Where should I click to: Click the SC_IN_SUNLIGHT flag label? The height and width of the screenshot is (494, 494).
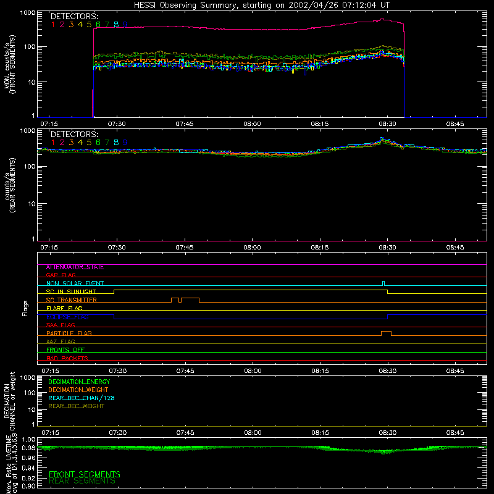[71, 291]
